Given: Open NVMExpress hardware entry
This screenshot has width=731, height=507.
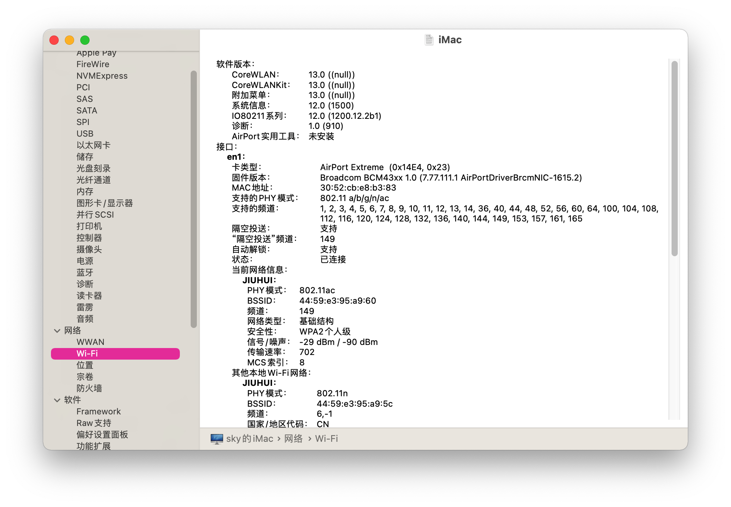Looking at the screenshot, I should pos(102,76).
